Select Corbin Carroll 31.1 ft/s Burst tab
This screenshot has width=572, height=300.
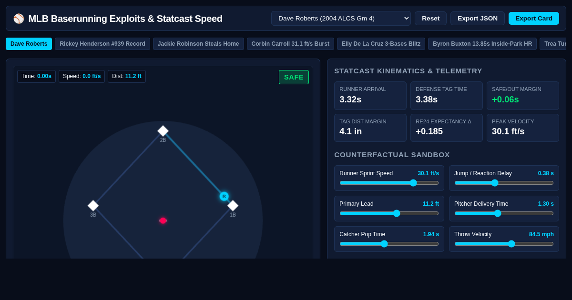[x=290, y=44]
